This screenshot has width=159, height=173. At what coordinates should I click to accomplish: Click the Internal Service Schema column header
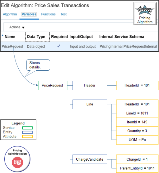122,37
